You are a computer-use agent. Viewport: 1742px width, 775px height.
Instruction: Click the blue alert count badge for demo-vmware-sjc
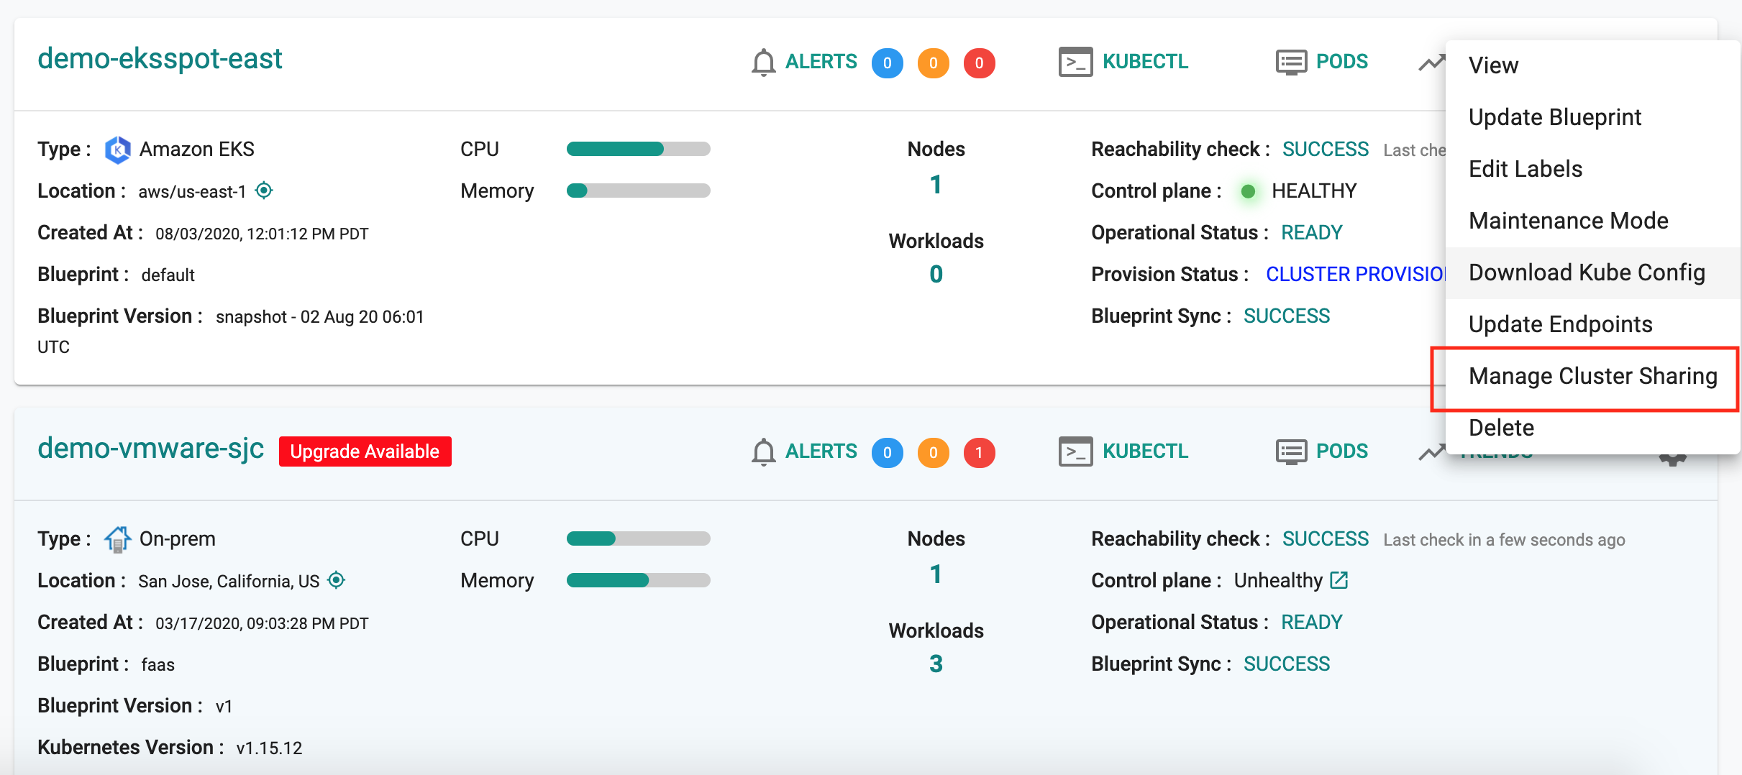pos(887,453)
